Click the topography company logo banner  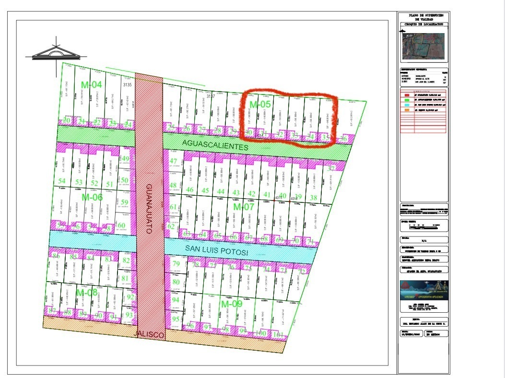click(424, 291)
